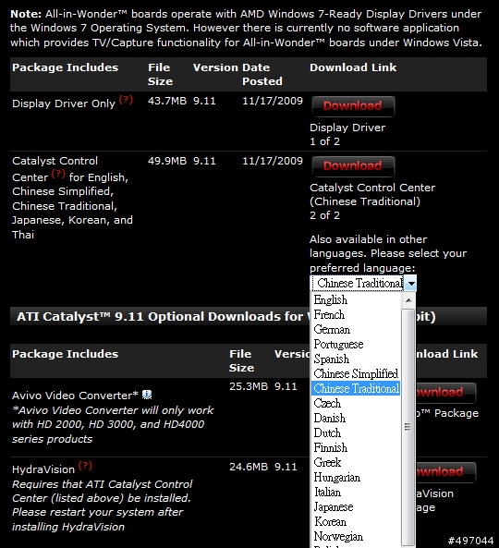Choose Hungarian in the language list
This screenshot has height=548, width=499.
click(356, 477)
